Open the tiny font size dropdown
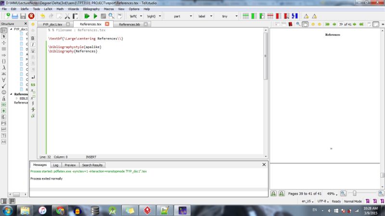385x216 pixels. click(x=236, y=16)
